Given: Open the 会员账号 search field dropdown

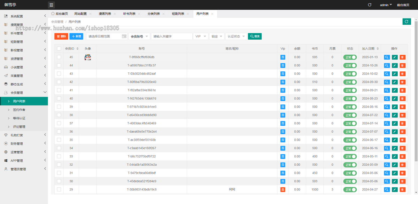Looking at the screenshot, I should (x=139, y=36).
